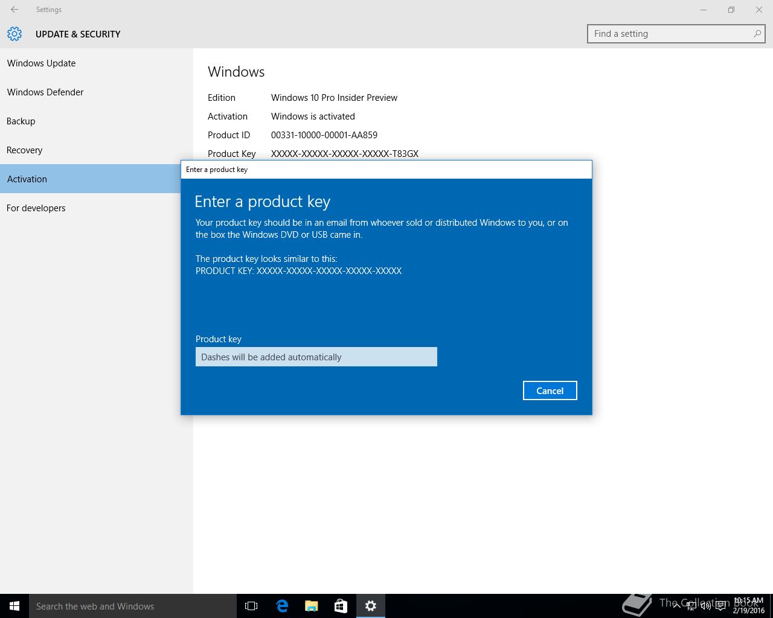Click the back arrow in Settings
Viewport: 773px width, 618px height.
pos(14,10)
